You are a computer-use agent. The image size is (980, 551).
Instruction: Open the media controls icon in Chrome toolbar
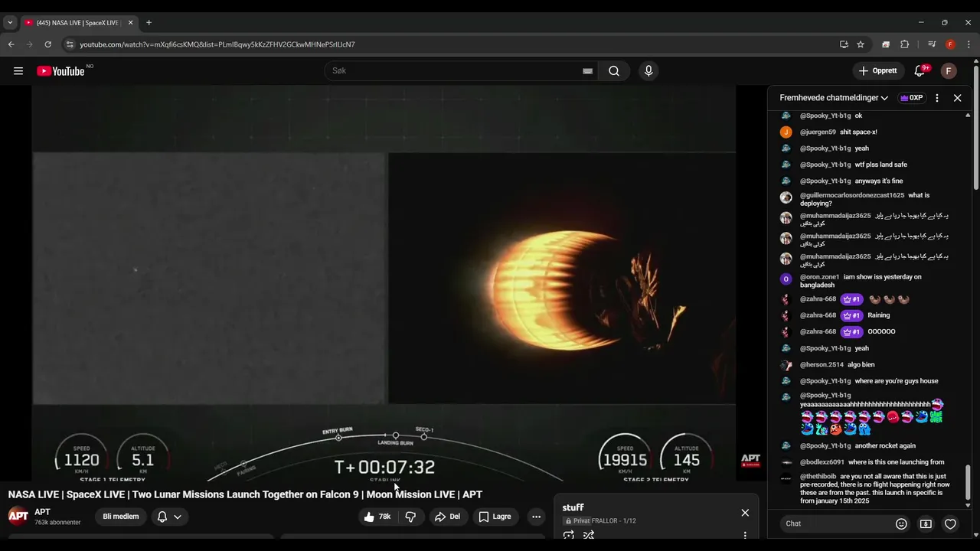(x=932, y=44)
